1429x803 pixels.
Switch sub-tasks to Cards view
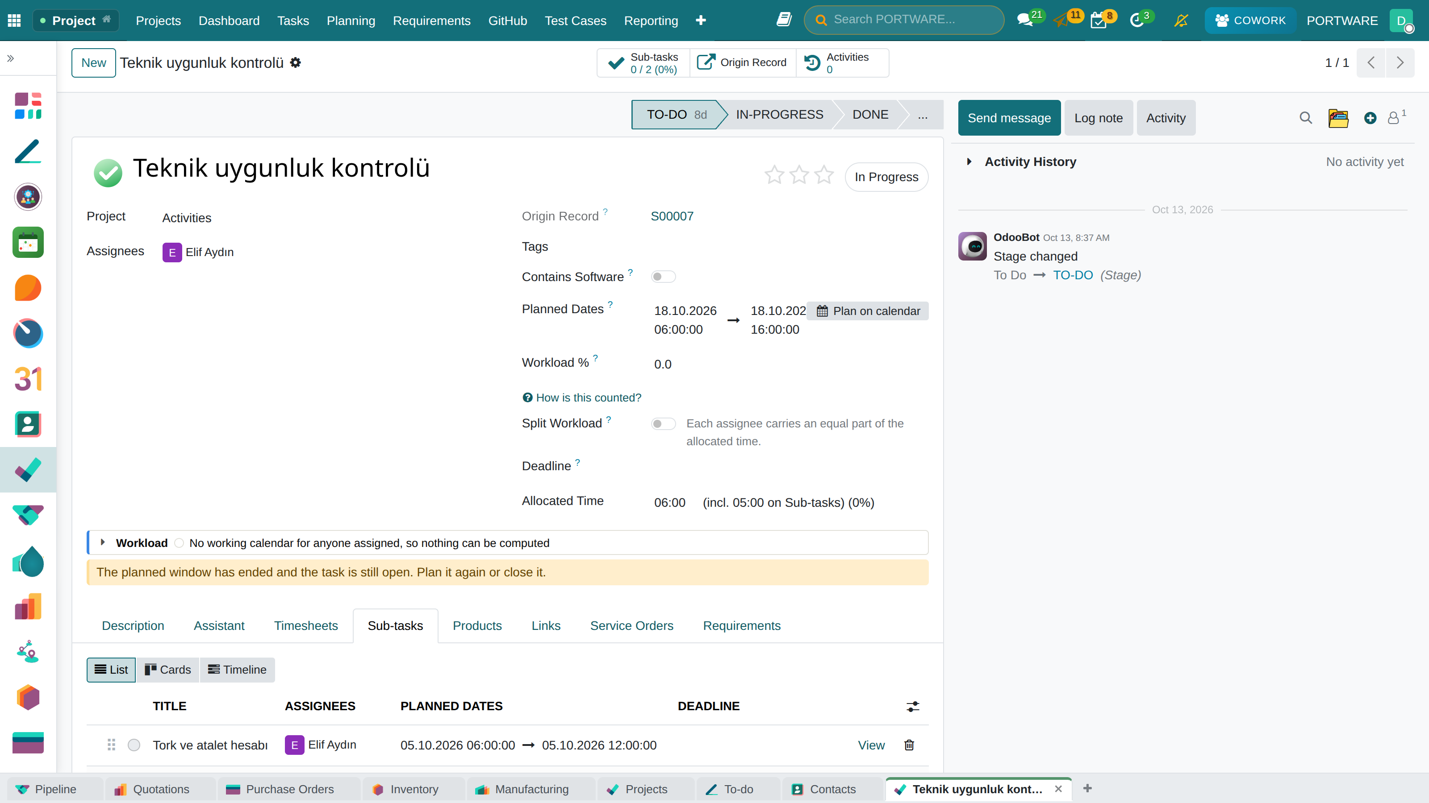pos(167,670)
